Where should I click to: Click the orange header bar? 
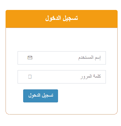coord(61,19)
